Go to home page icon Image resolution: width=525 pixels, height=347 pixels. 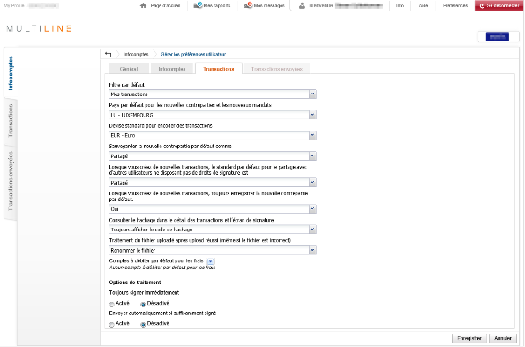pyautogui.click(x=143, y=5)
